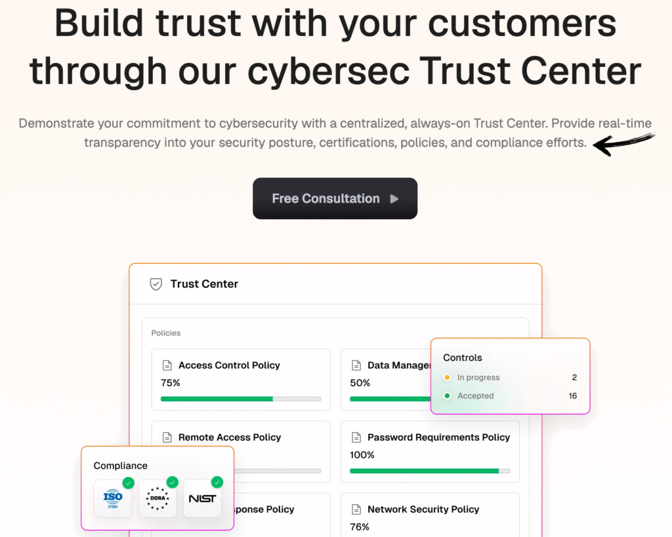Click the green checkmark on NIST badge
672x537 pixels.
(217, 483)
